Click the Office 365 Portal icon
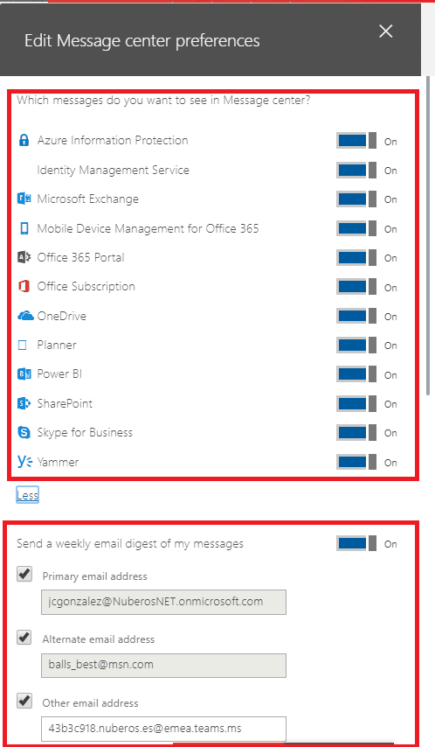Screen dimensions: 435x747 pyautogui.click(x=24, y=257)
